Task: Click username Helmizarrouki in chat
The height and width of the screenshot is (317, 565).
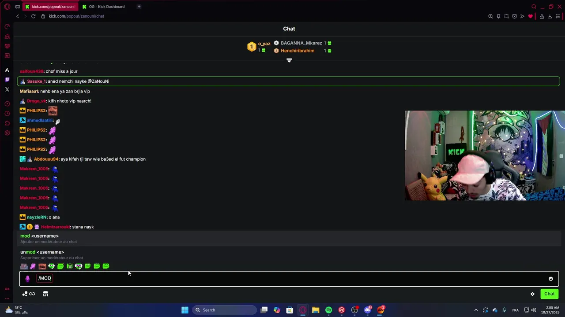Action: [x=55, y=227]
